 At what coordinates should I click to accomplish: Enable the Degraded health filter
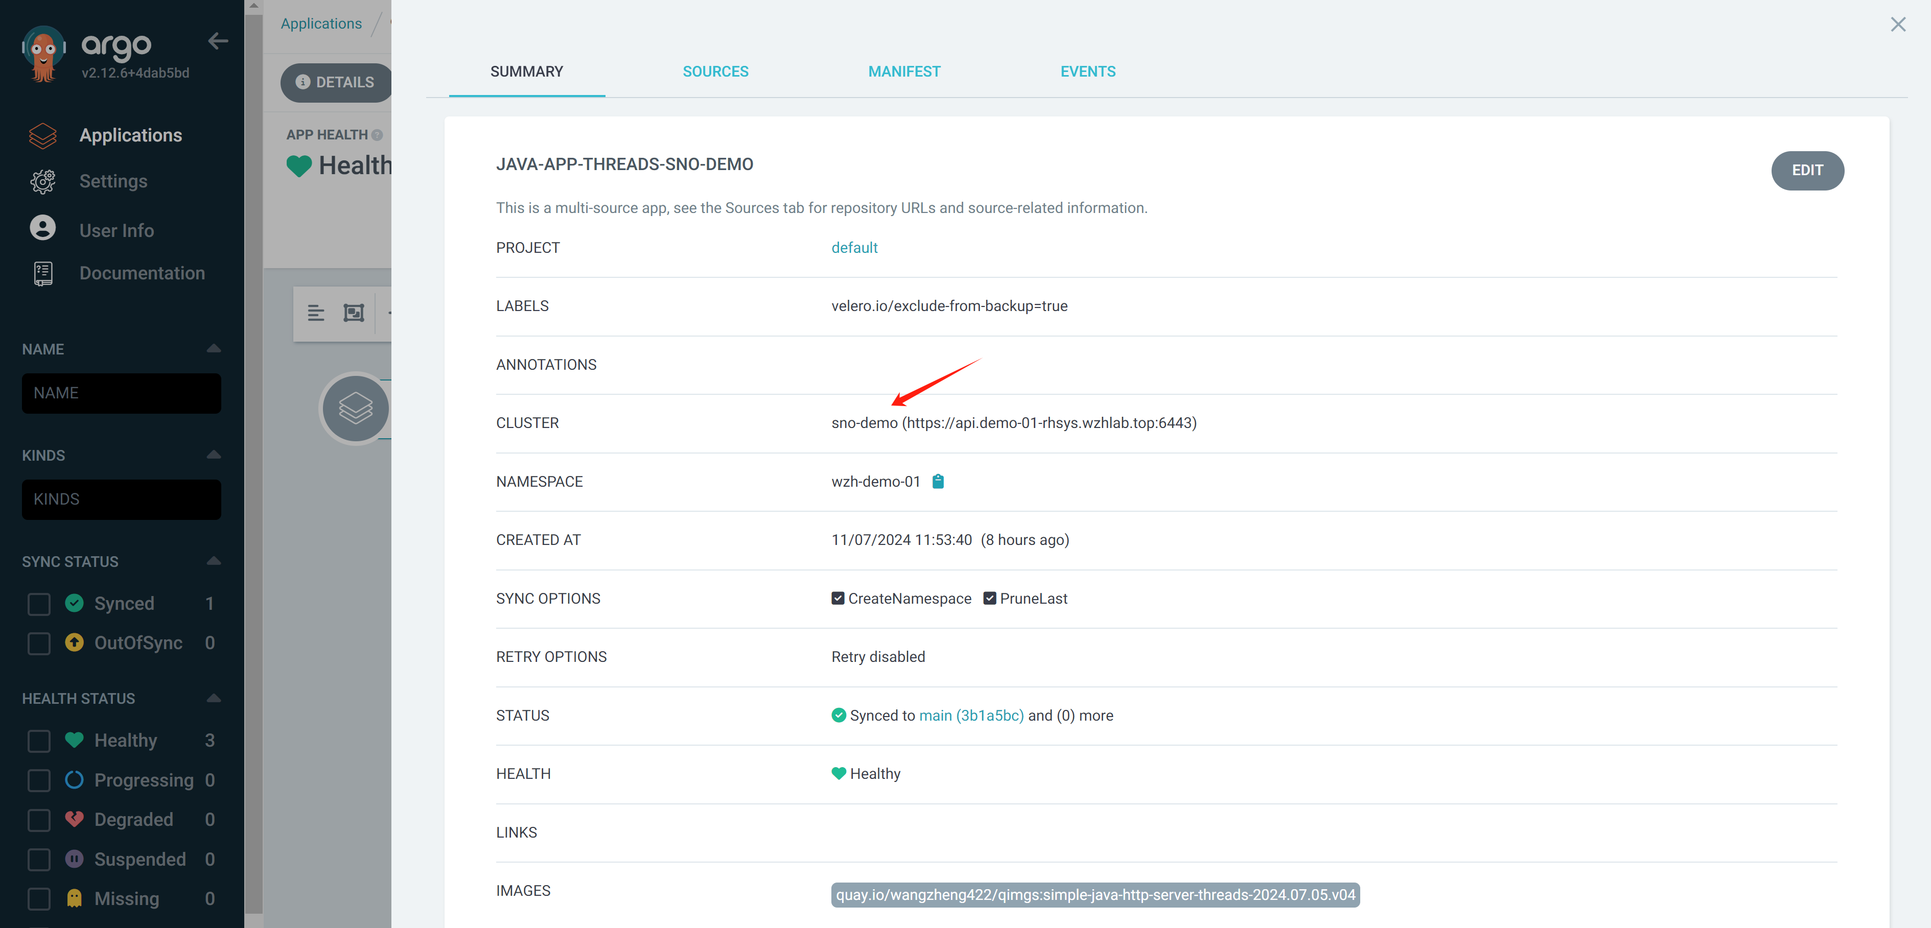(x=39, y=820)
